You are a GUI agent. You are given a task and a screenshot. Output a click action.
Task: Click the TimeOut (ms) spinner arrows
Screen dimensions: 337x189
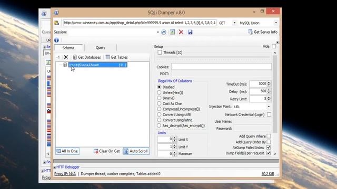click(269, 84)
